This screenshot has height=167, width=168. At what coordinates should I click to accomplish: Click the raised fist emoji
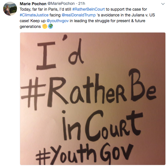click(45, 26)
